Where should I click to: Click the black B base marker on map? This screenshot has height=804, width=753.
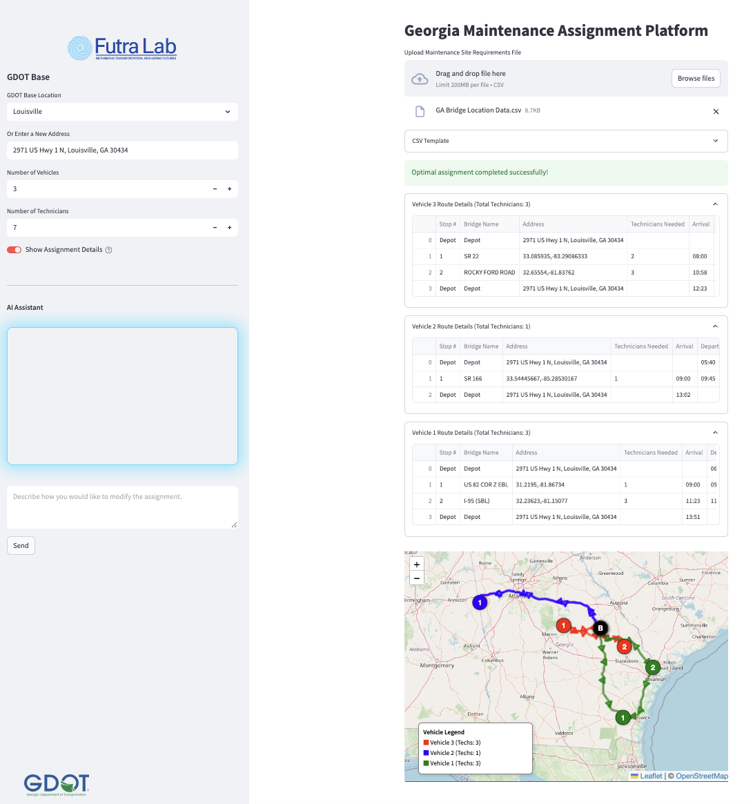600,628
